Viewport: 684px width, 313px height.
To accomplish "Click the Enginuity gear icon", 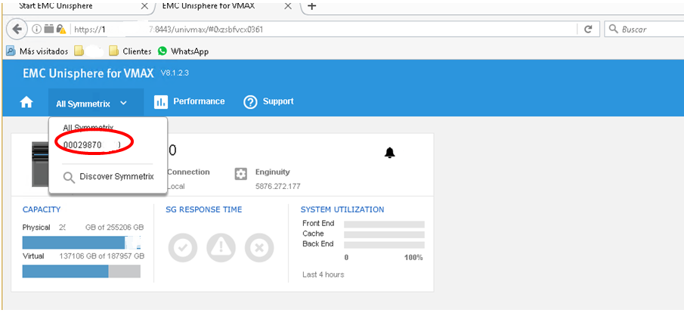I will [240, 173].
